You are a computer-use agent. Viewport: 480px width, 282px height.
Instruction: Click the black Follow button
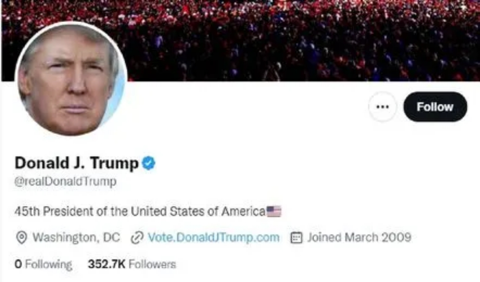(435, 107)
